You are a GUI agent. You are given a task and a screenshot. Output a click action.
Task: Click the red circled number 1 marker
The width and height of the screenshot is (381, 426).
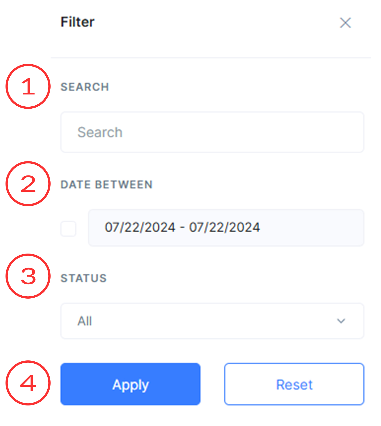[28, 86]
